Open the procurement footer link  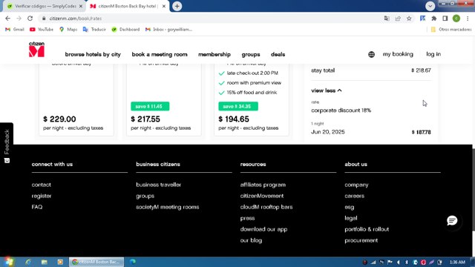(361, 240)
